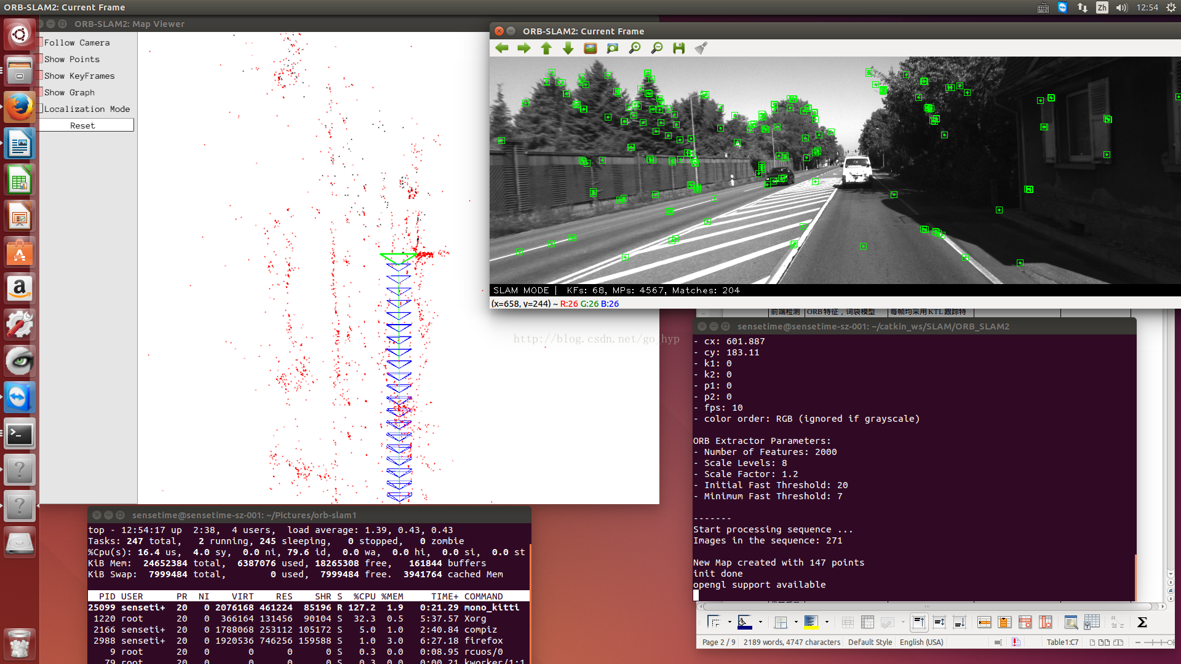1181x664 pixels.
Task: Open Ubuntu Software Center from launcher
Action: (20, 253)
